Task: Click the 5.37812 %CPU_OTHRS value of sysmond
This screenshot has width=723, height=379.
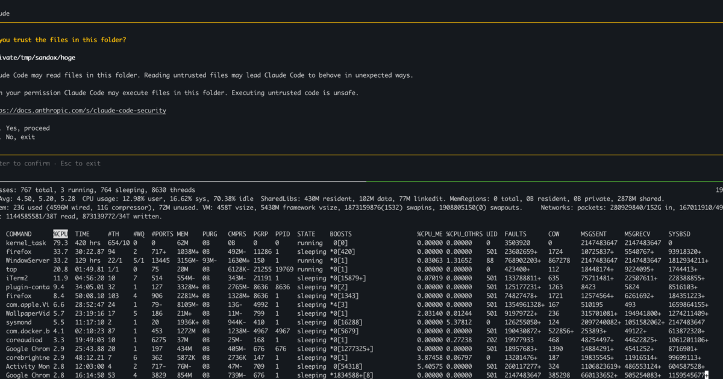Action: tap(460, 322)
